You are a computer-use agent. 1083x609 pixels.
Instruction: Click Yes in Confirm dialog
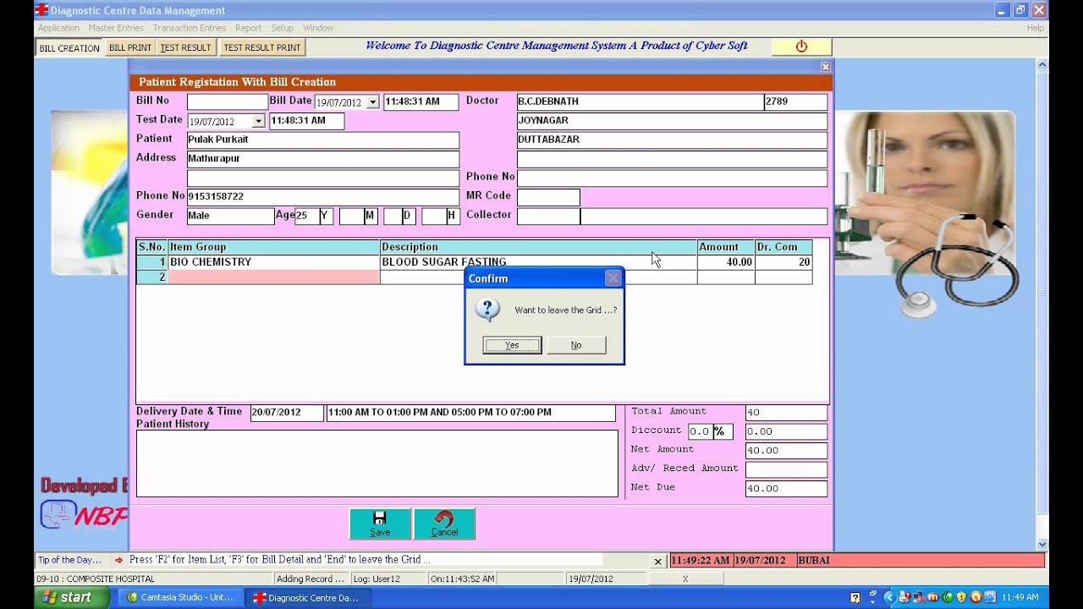point(512,345)
